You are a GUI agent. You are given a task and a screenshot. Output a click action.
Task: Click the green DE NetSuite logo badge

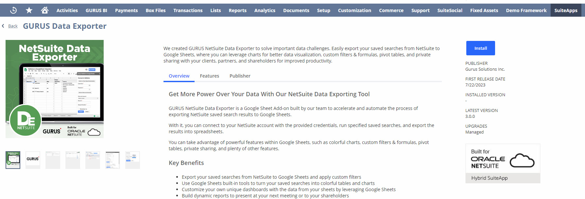tap(26, 120)
